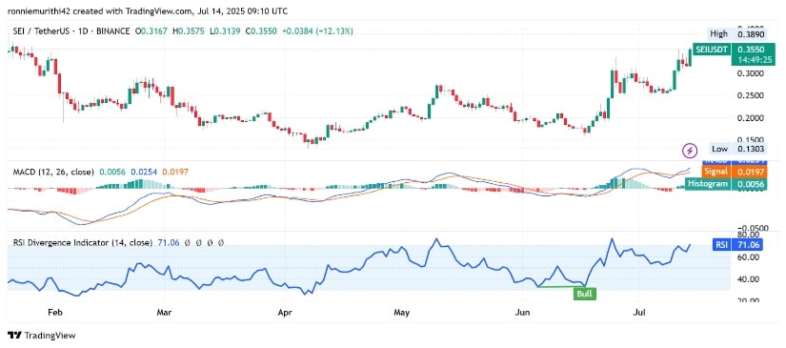This screenshot has width=786, height=348.
Task: Click the TradingView logo at bottom
Action: (x=41, y=336)
